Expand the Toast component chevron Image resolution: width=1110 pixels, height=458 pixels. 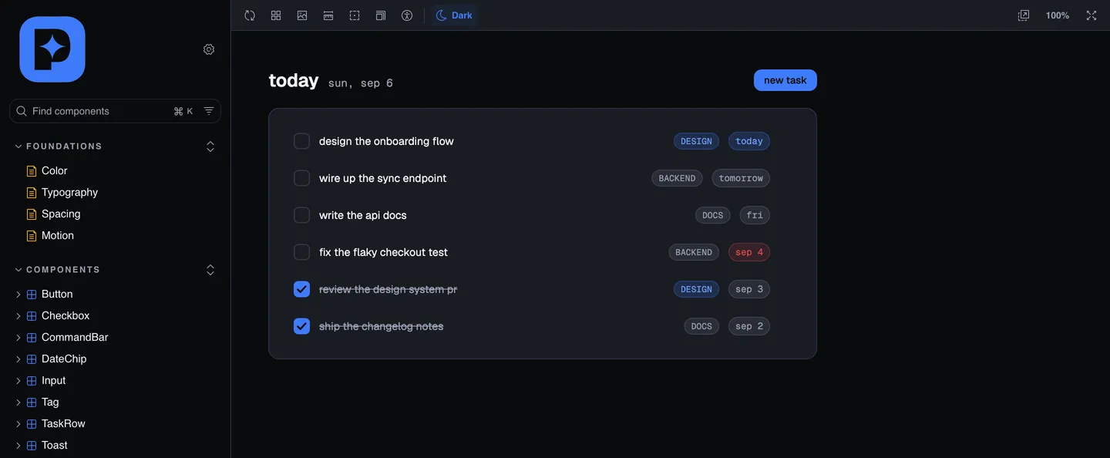click(18, 446)
